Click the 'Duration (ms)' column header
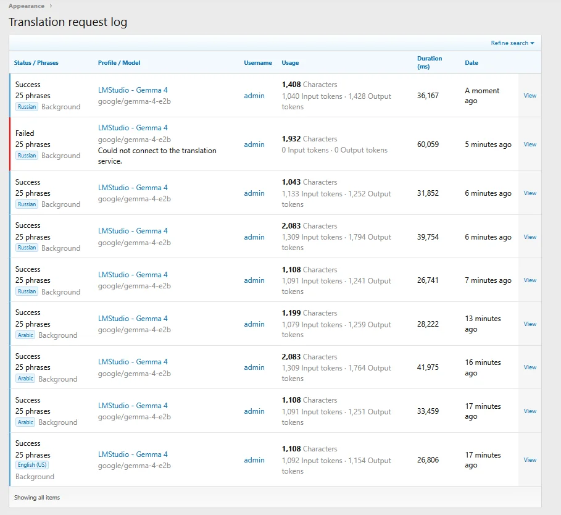Viewport: 561px width, 515px height. tap(430, 62)
